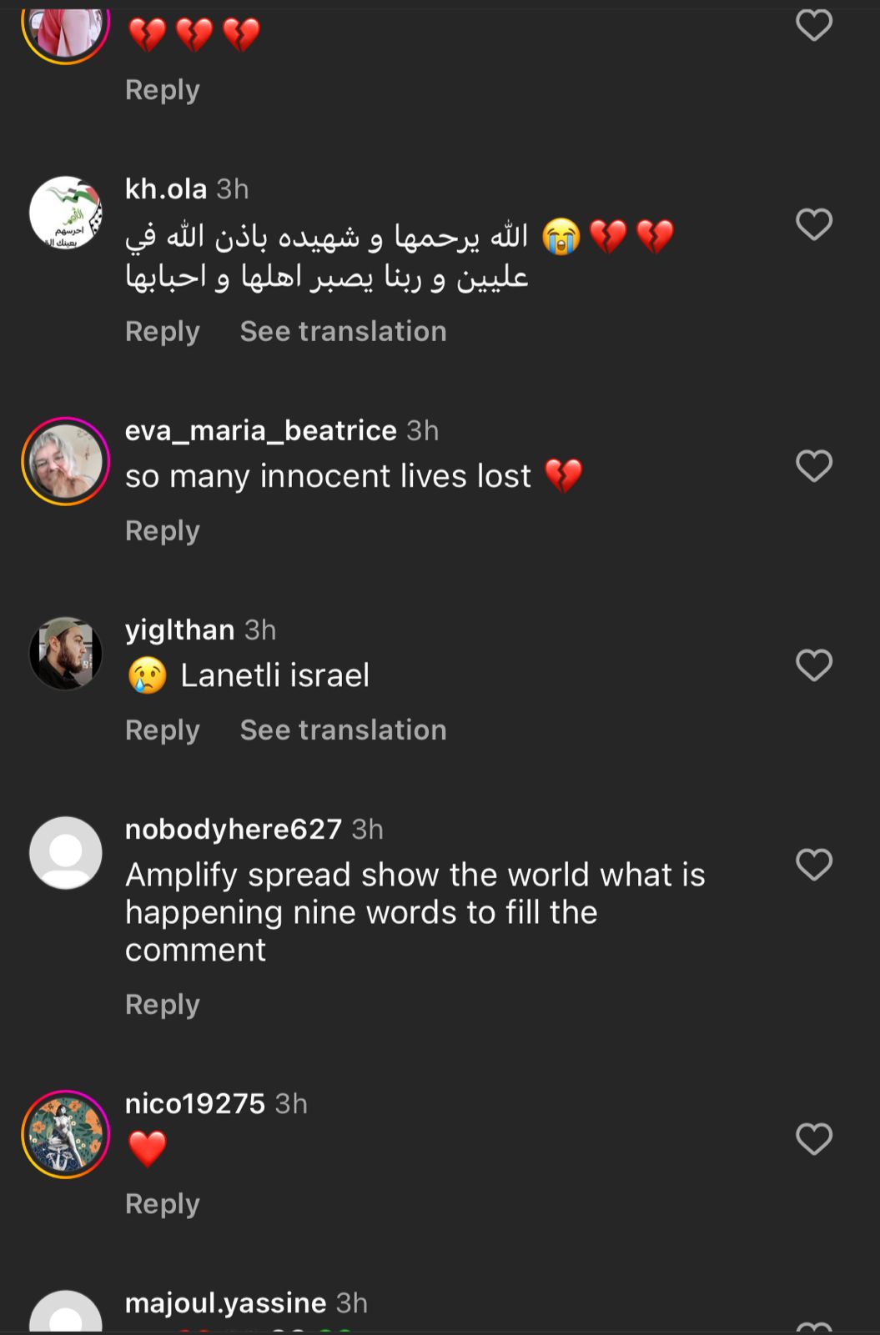
Task: Reply to nico19275's comment
Action: tap(163, 1203)
